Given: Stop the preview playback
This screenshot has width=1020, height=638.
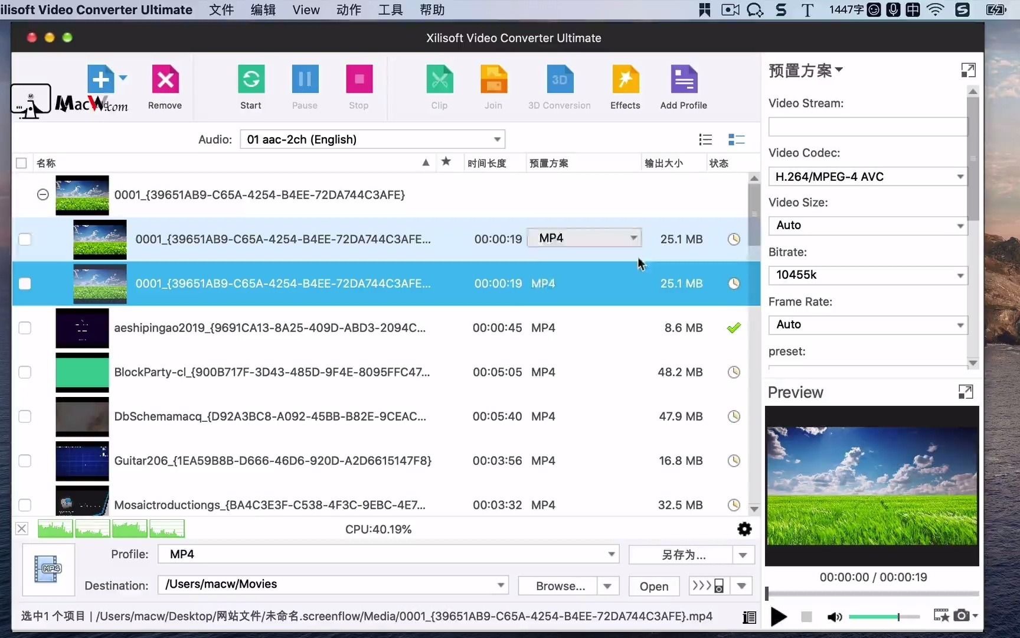Looking at the screenshot, I should pos(806,617).
